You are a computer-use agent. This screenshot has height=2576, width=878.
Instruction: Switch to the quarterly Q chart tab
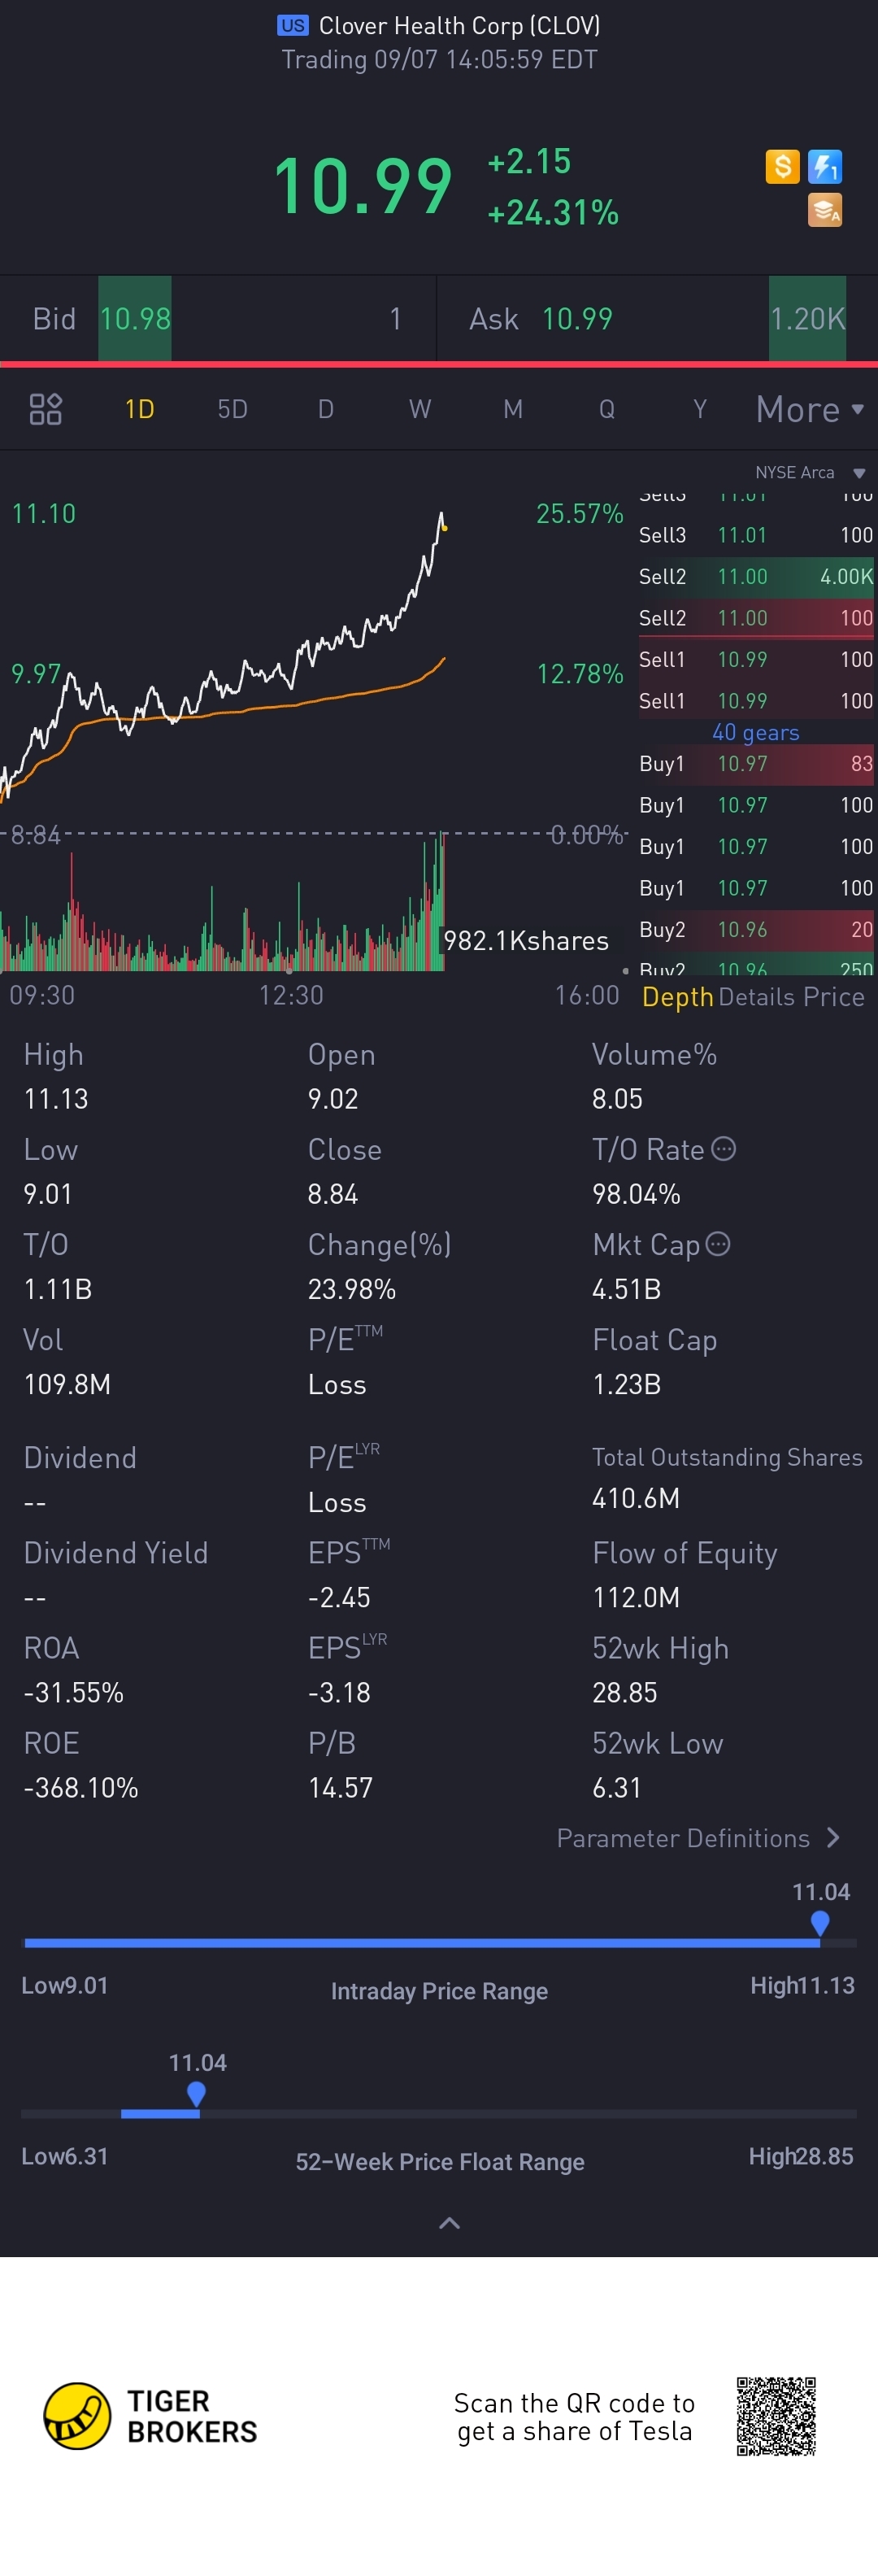click(x=606, y=409)
